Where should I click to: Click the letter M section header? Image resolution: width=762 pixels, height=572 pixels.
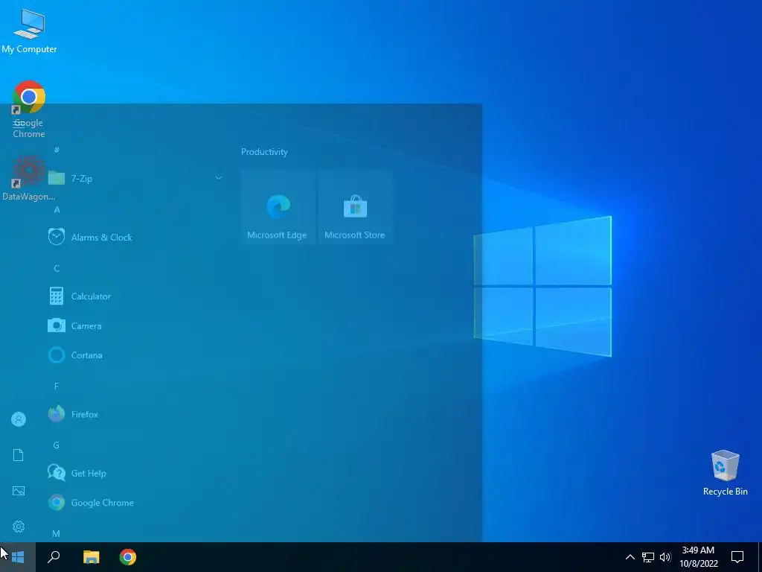coord(57,533)
